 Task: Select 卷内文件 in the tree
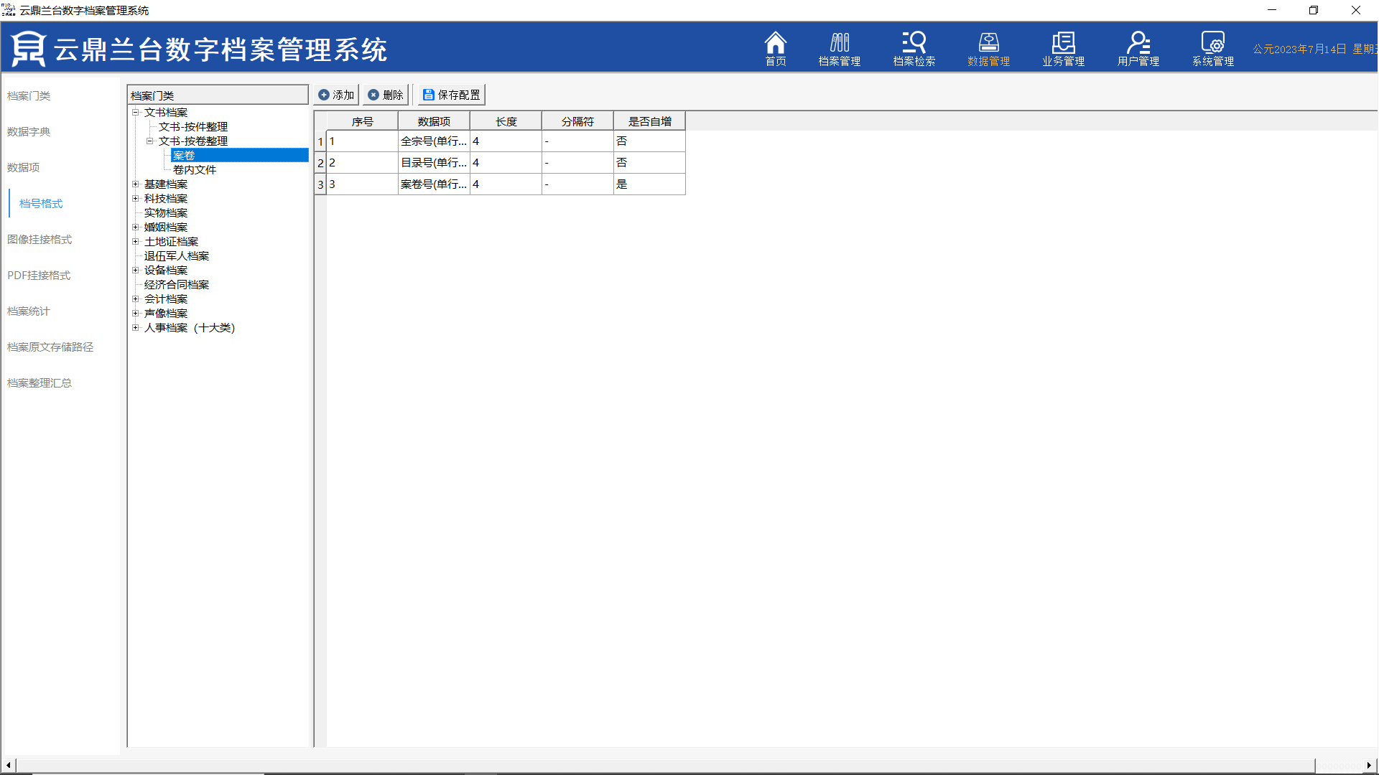click(x=194, y=170)
